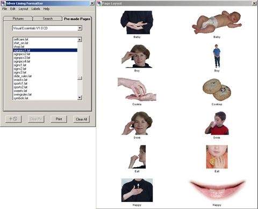Click the file list scroll up arrow

pyautogui.click(x=80, y=40)
